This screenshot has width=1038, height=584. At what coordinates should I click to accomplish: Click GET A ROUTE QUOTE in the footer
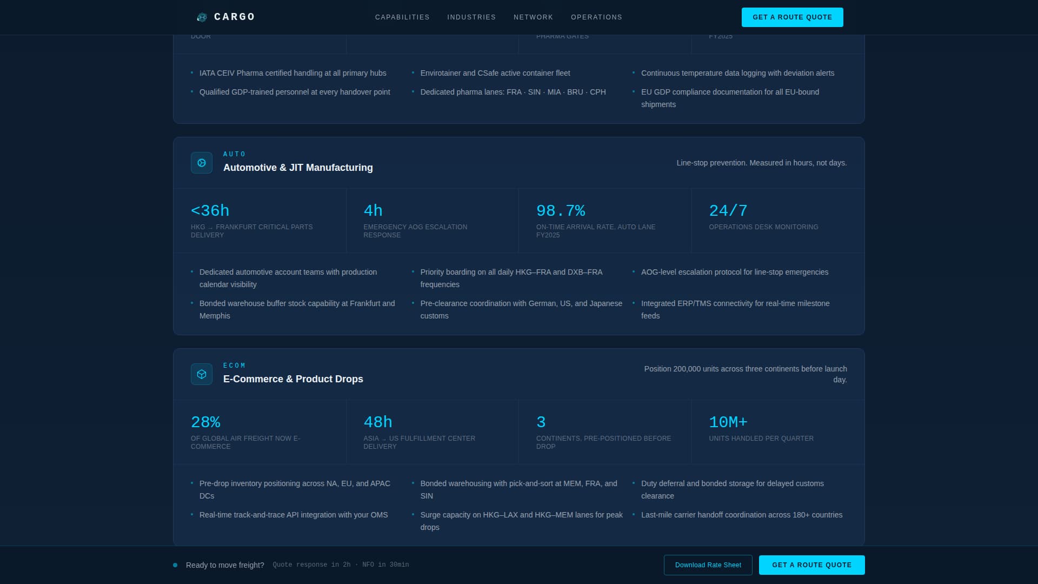811,565
